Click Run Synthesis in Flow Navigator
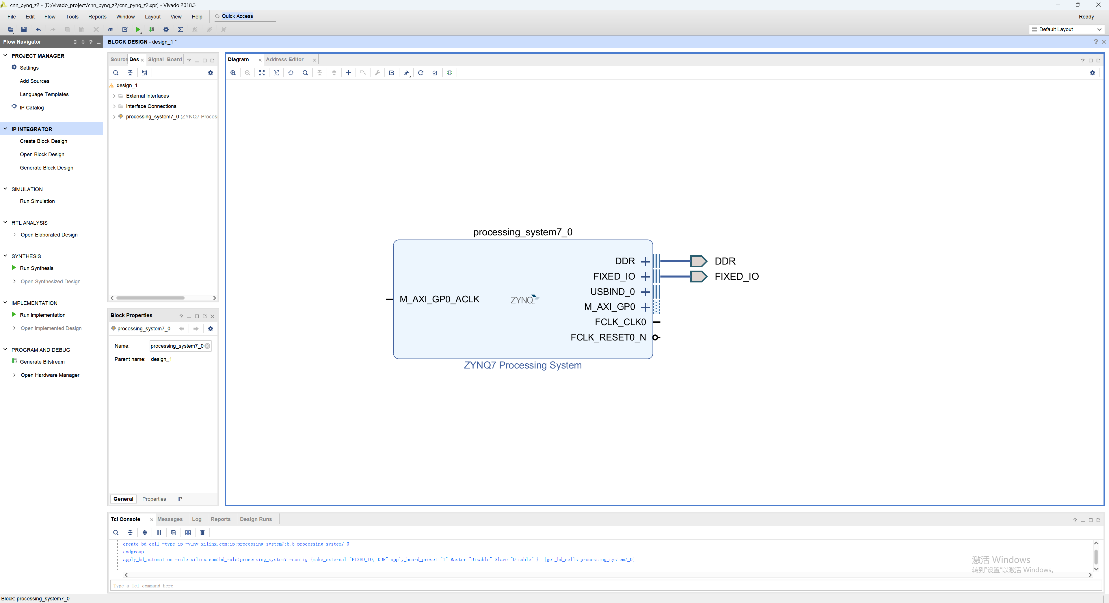Screen dimensions: 1109x603 pyautogui.click(x=37, y=268)
